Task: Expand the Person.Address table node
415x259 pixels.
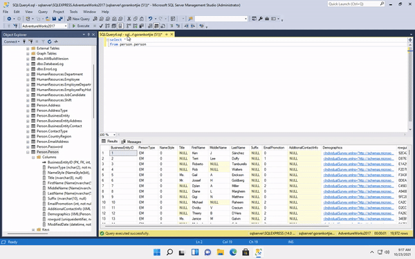Action: [28, 106]
